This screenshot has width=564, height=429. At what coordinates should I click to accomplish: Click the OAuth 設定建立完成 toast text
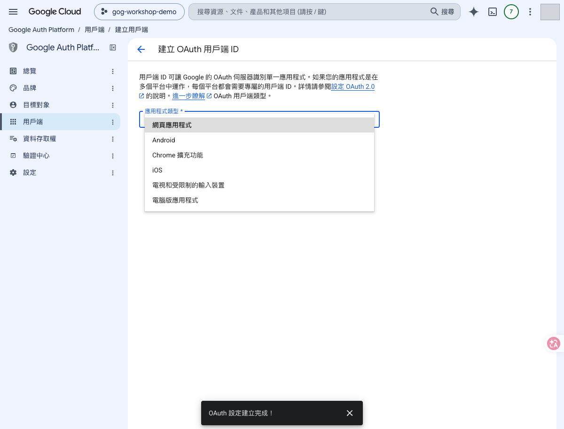point(241,413)
